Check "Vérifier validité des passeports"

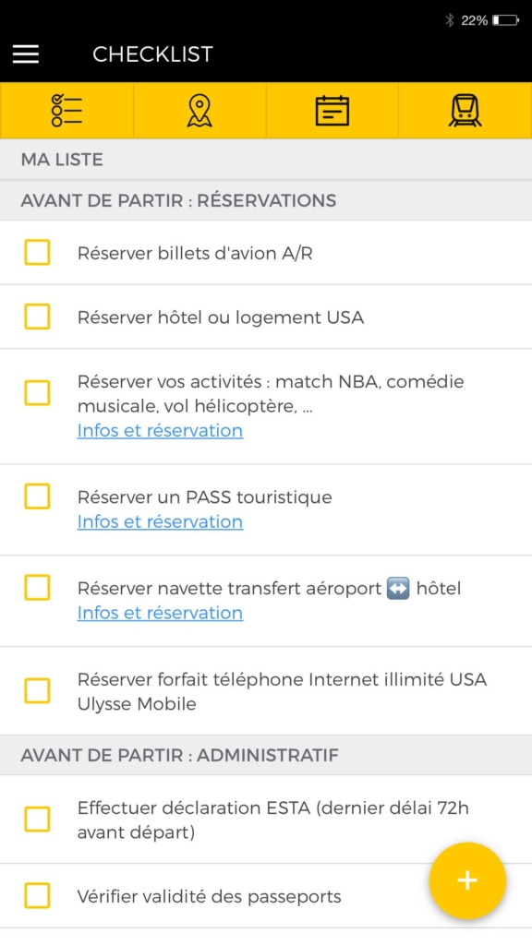pyautogui.click(x=37, y=895)
